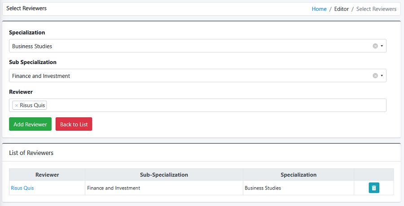Clear the Finance and Investment sub specialization
The width and height of the screenshot is (404, 206).
tap(375, 76)
